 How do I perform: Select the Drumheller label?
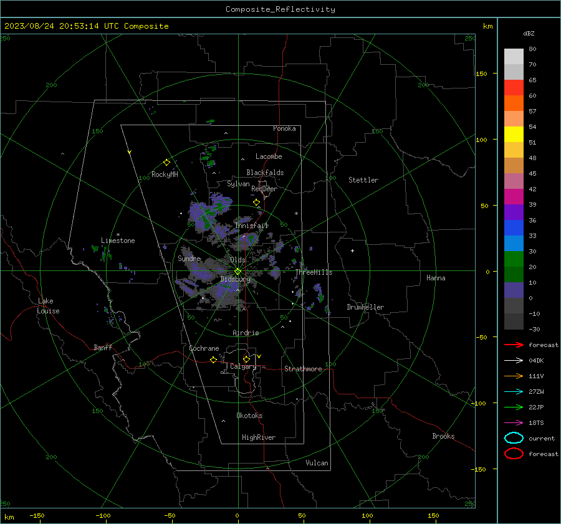(x=365, y=307)
